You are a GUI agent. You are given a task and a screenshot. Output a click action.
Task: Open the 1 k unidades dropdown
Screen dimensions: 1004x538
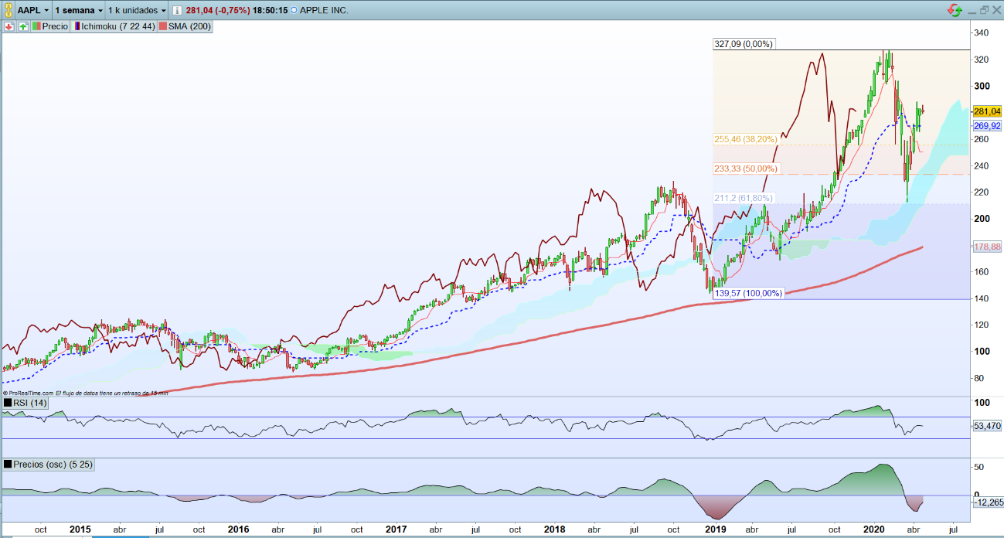pos(137,11)
